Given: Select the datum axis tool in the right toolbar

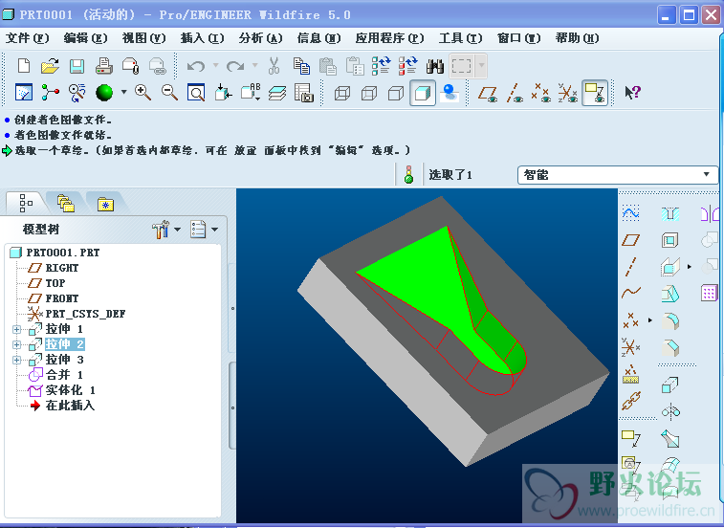Looking at the screenshot, I should tap(630, 267).
